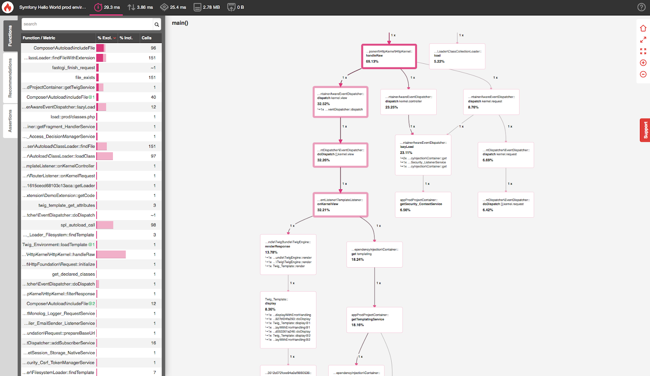Select the Monolog_Logger_RequestService row
Screen dimensions: 650x376
pos(91,313)
